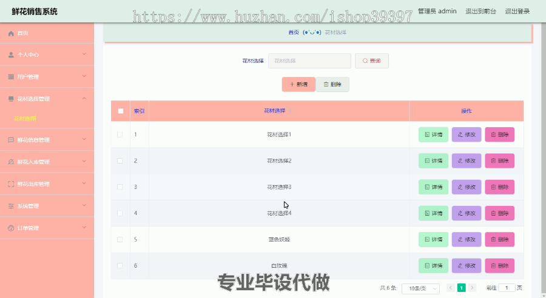This screenshot has width=546, height=298.
Task: Click 删除 for 花材选择1
Action: coord(500,134)
